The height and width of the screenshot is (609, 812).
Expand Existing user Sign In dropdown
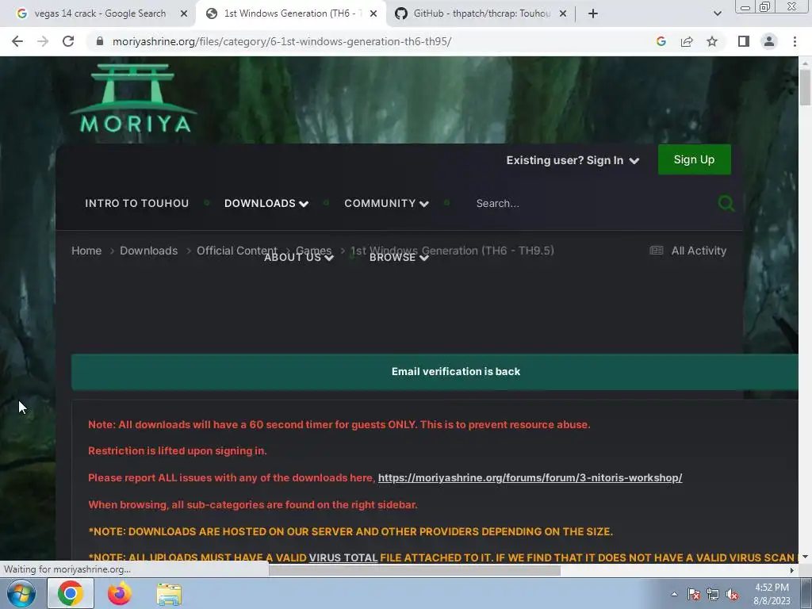point(573,160)
